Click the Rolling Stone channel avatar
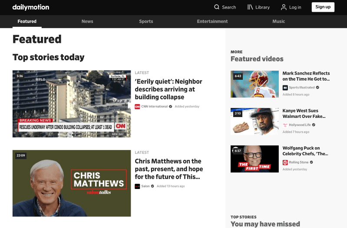The image size is (347, 228). (x=285, y=163)
